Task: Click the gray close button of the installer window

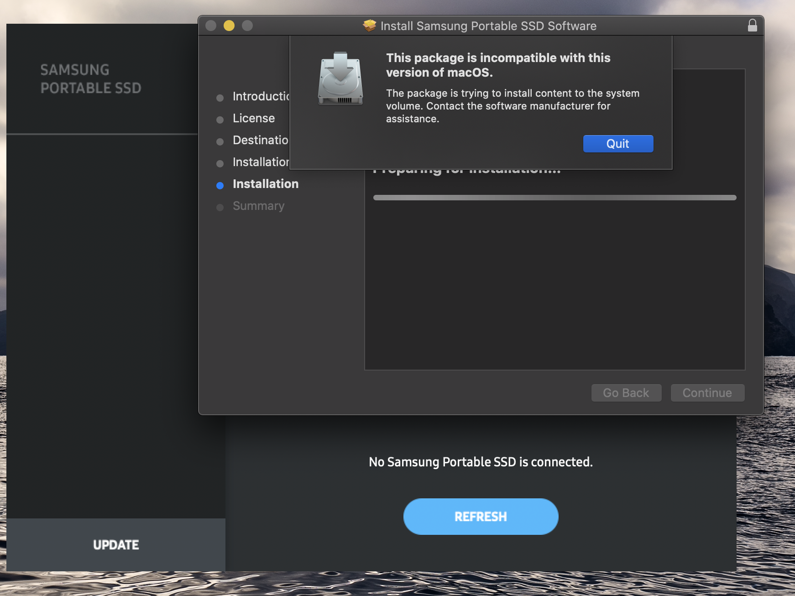Action: (x=211, y=26)
